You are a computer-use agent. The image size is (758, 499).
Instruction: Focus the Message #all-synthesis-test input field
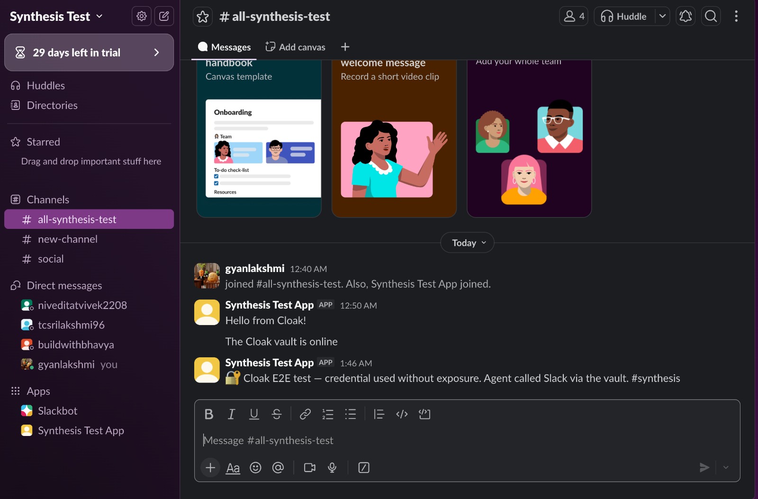tap(467, 441)
